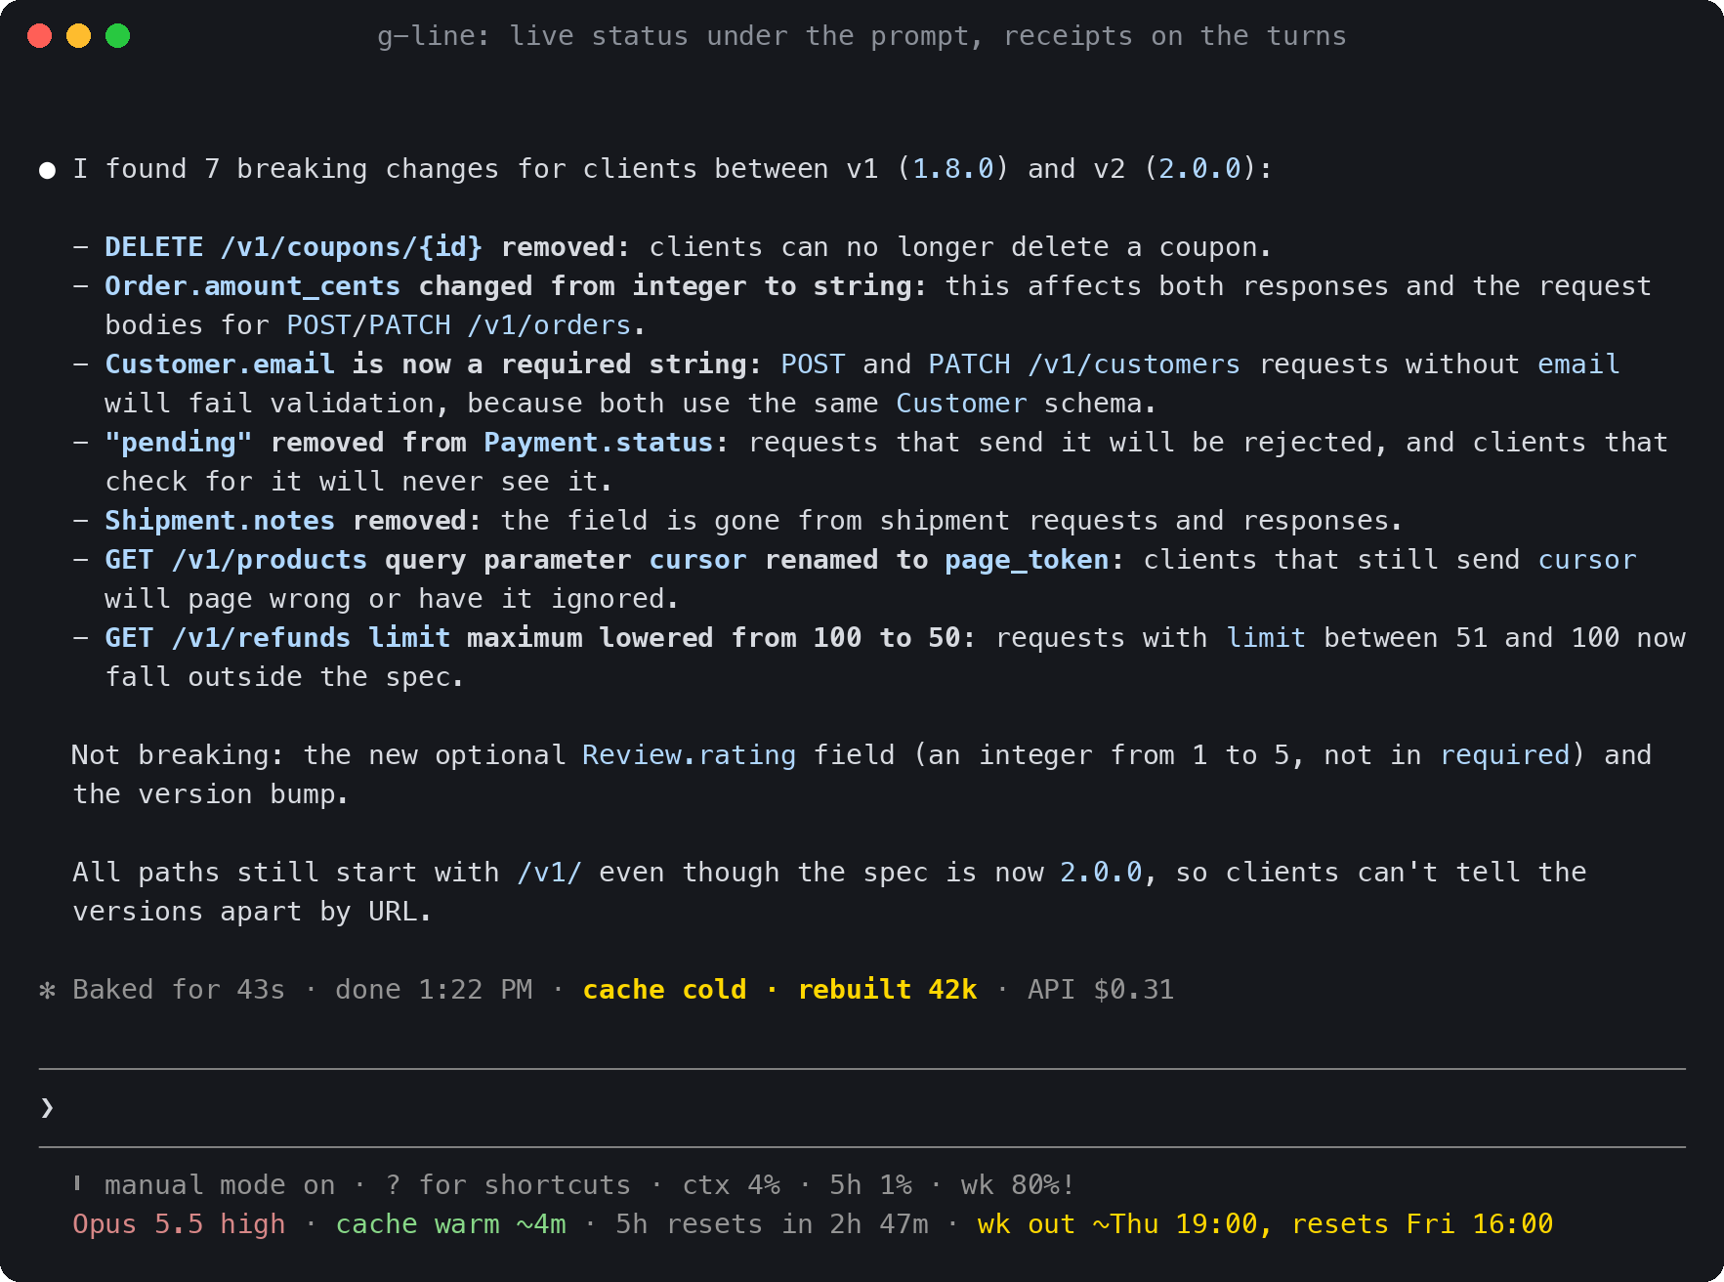Screen dimensions: 1724x1282
Task: Click the "wk 80%!" weekly usage warning
Action: pos(1018,1185)
